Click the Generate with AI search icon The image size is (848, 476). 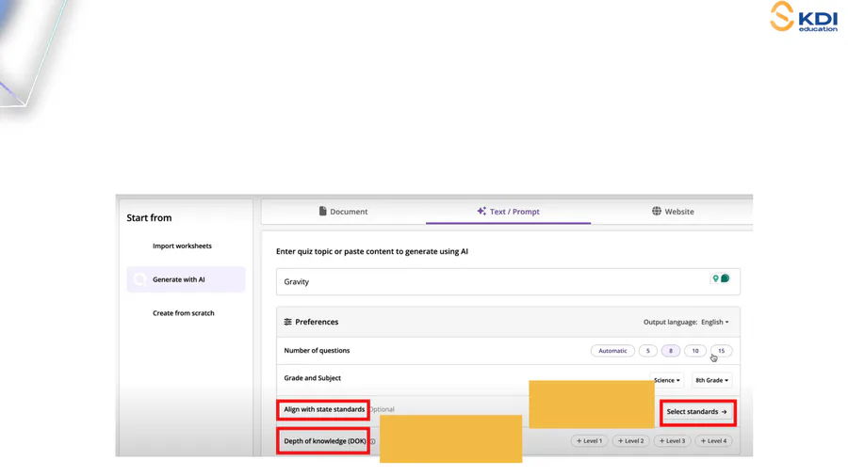(139, 279)
